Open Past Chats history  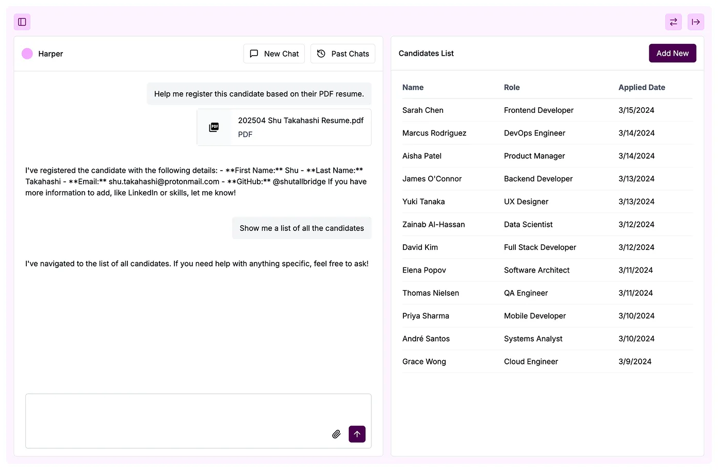coord(342,54)
